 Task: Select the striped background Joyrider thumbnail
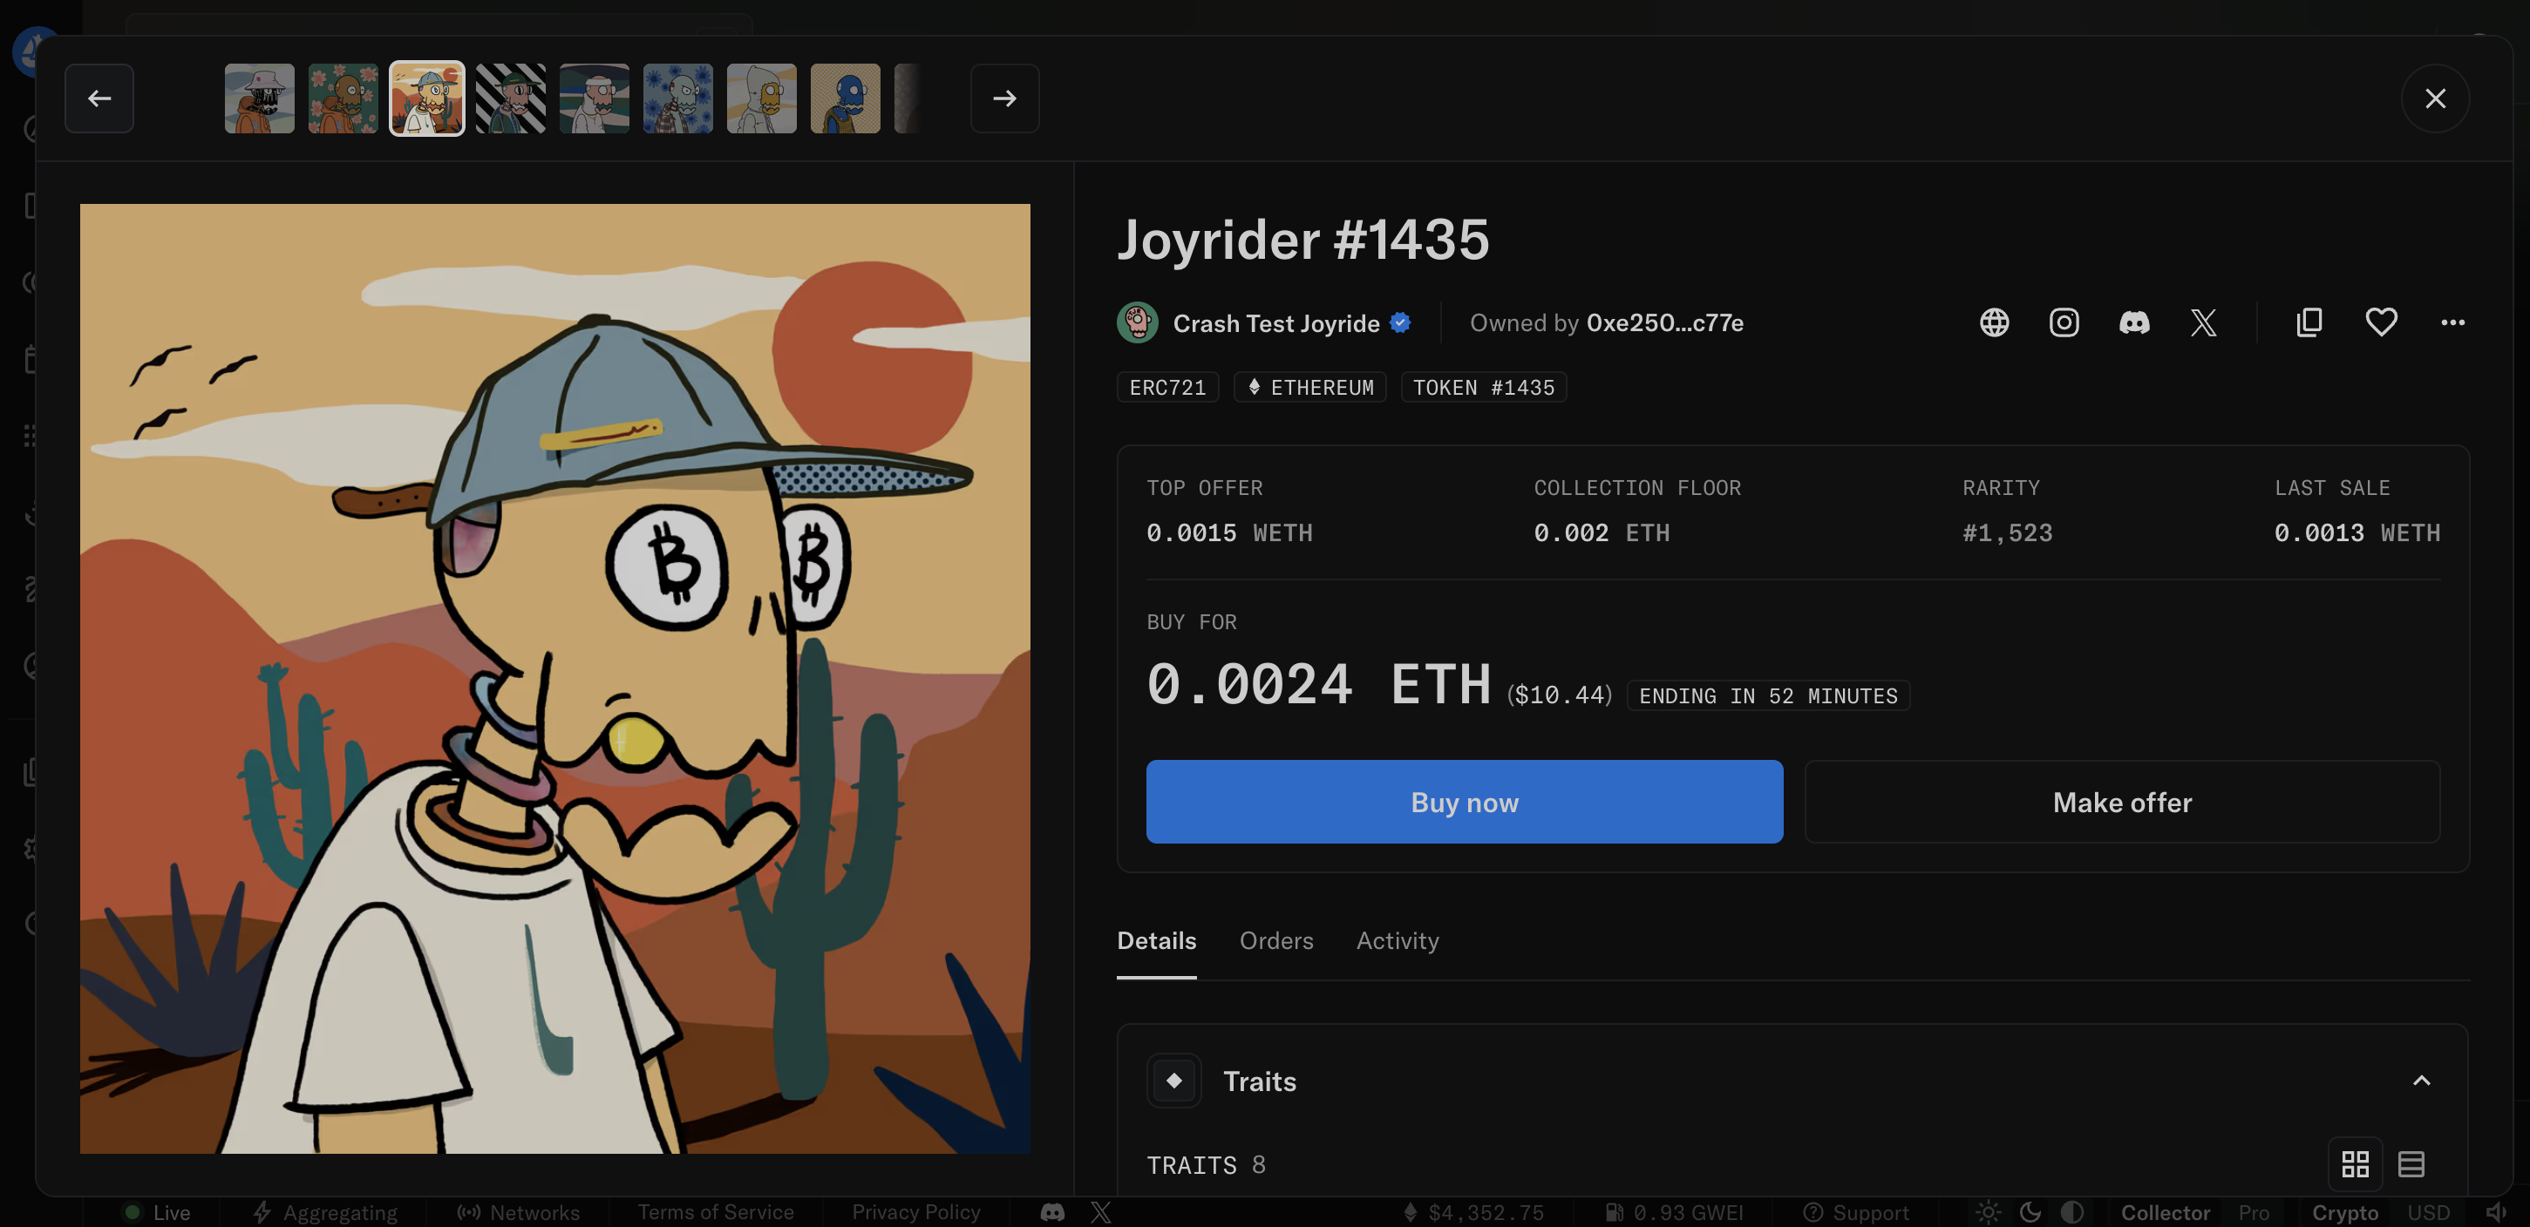tap(511, 98)
